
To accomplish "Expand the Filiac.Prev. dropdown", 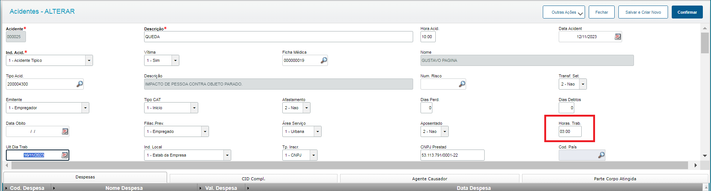I will pos(205,131).
